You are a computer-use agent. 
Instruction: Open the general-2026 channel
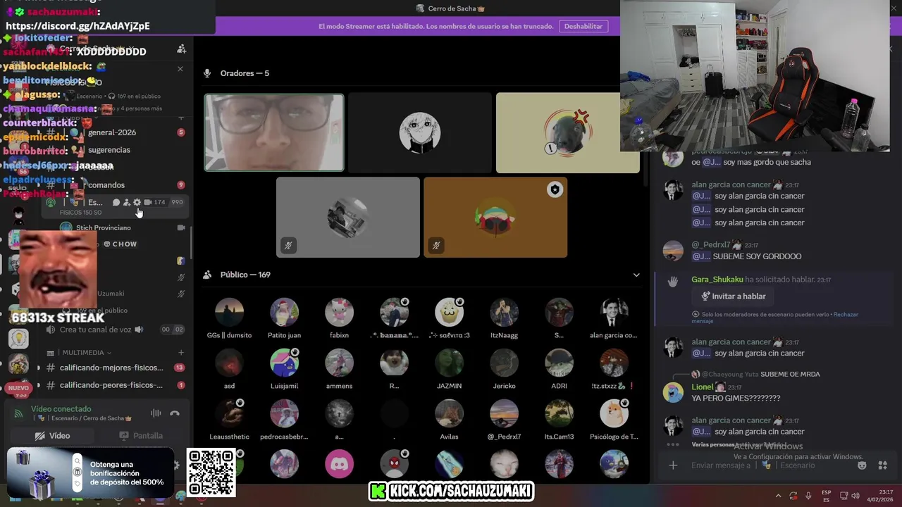111,132
